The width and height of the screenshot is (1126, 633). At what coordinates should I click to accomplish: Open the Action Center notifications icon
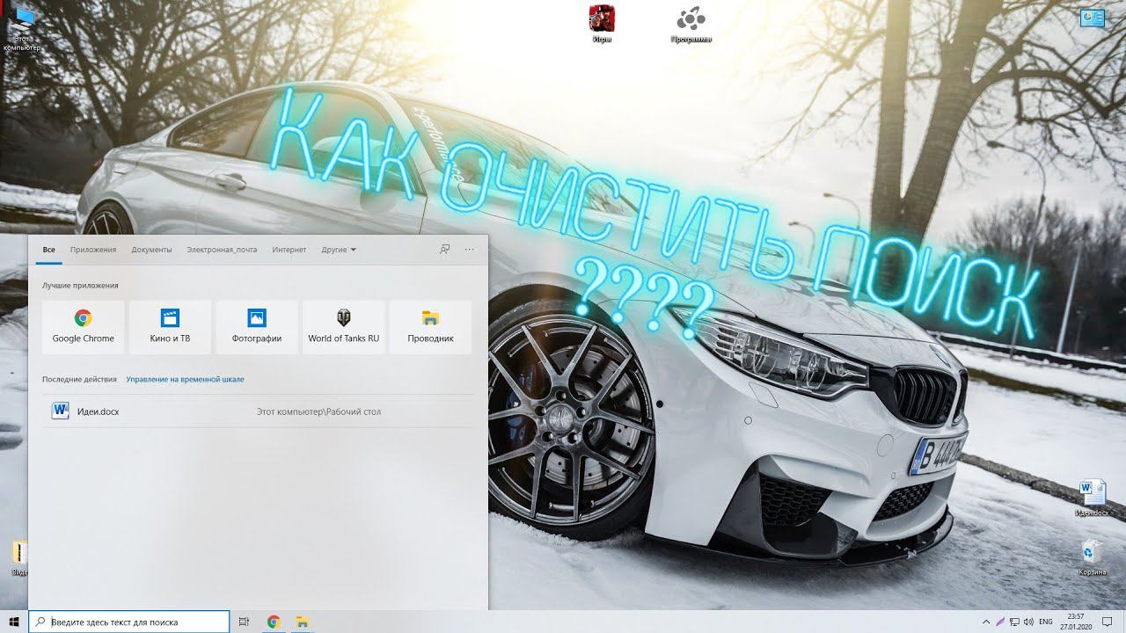[x=1108, y=622]
